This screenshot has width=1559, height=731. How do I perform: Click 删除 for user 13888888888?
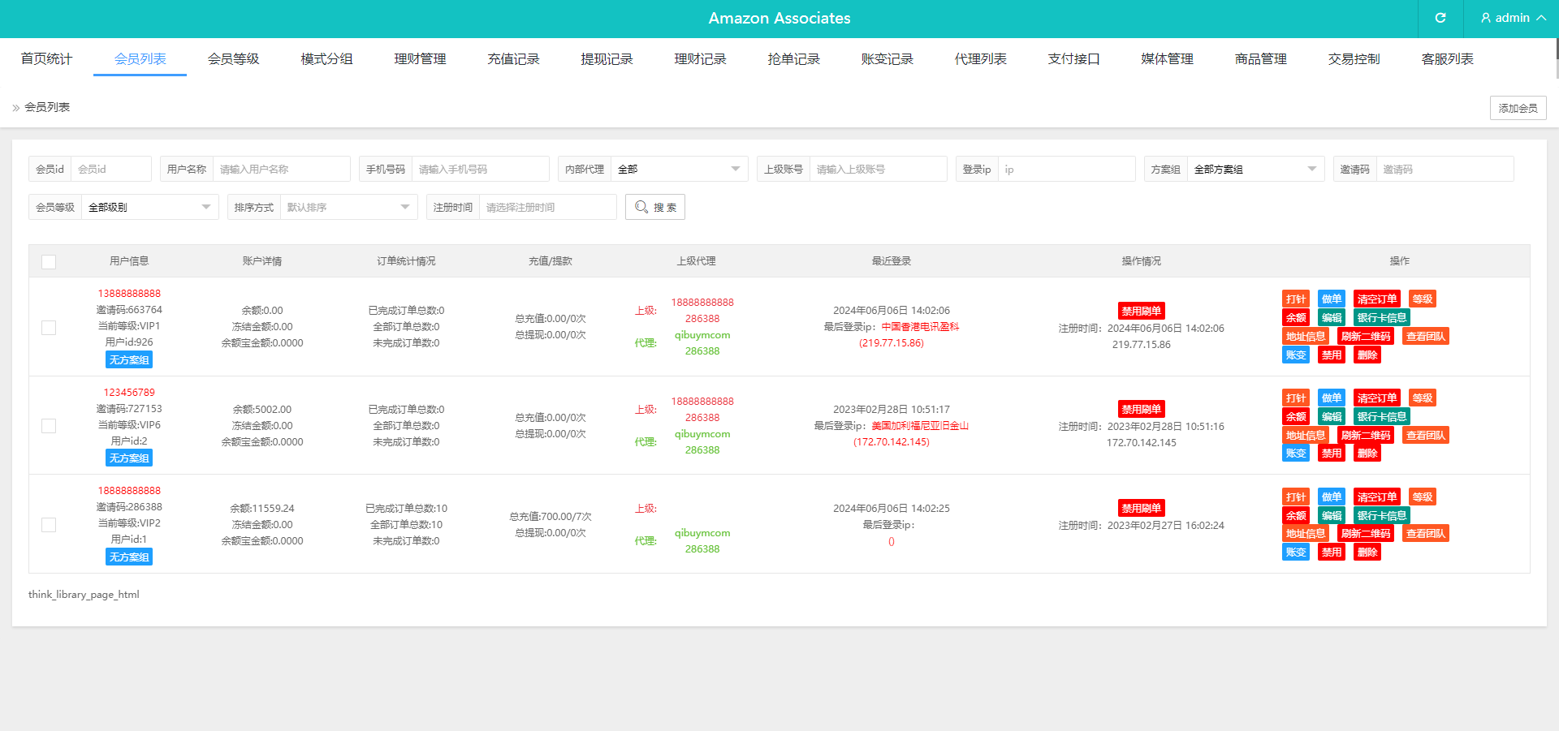pos(1367,355)
